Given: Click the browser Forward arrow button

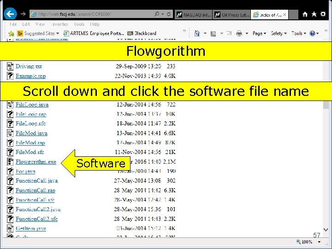Looking at the screenshot, I should point(23,14).
